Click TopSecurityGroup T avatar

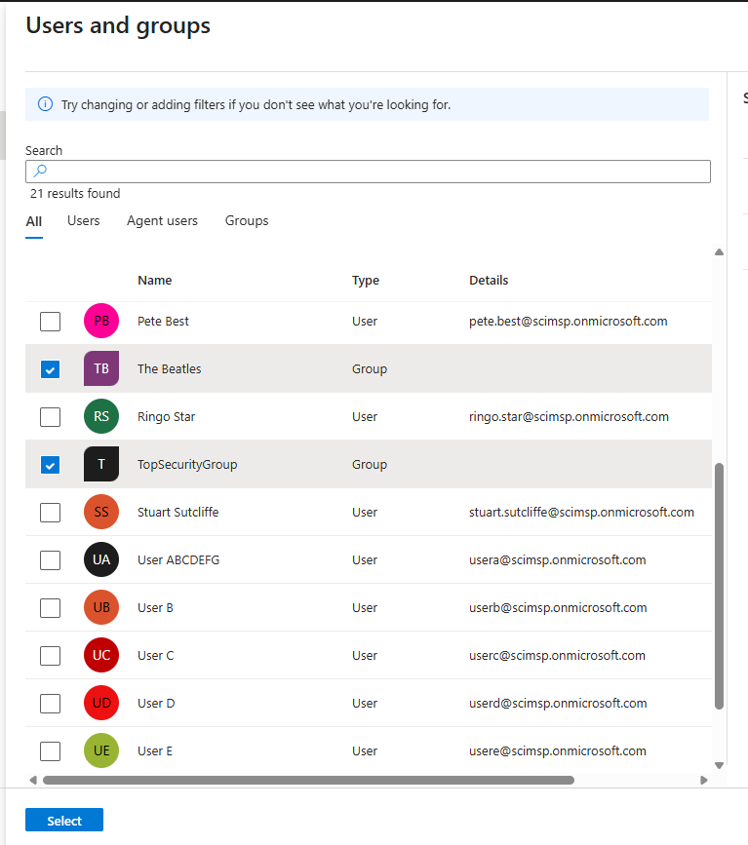[x=101, y=464]
